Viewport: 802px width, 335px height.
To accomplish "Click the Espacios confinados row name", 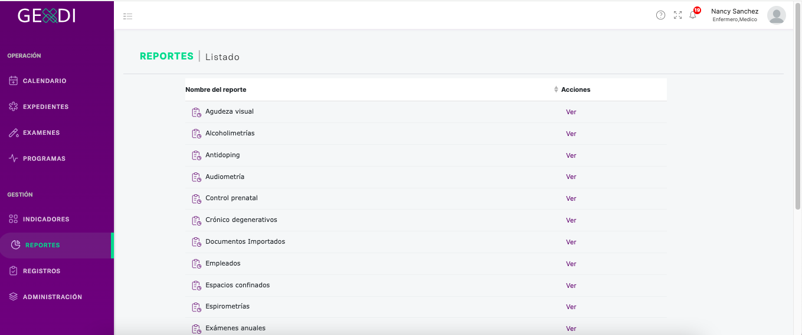I will [x=238, y=285].
